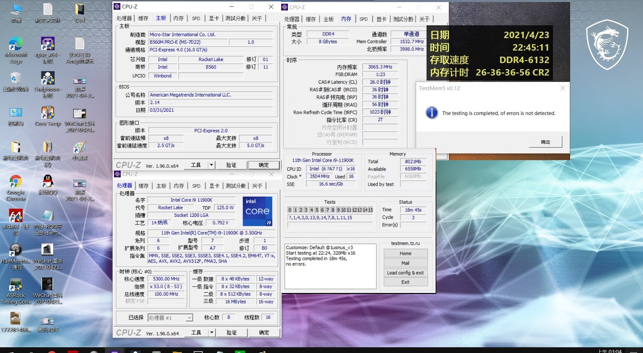Click the 3065.3 MHz memory frequency value
The image size is (643, 353).
point(380,67)
